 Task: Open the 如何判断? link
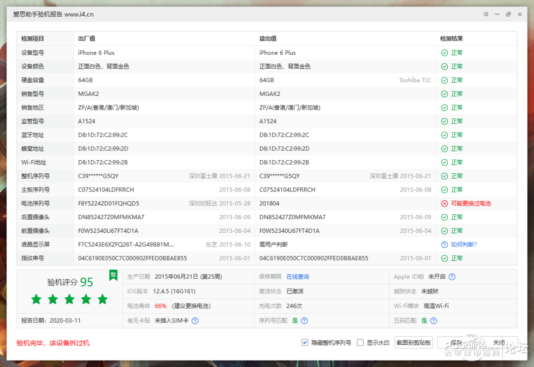[464, 245]
